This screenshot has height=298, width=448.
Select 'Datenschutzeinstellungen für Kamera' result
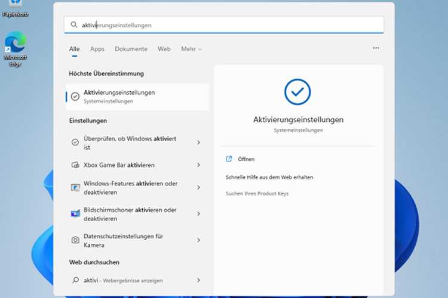point(137,240)
